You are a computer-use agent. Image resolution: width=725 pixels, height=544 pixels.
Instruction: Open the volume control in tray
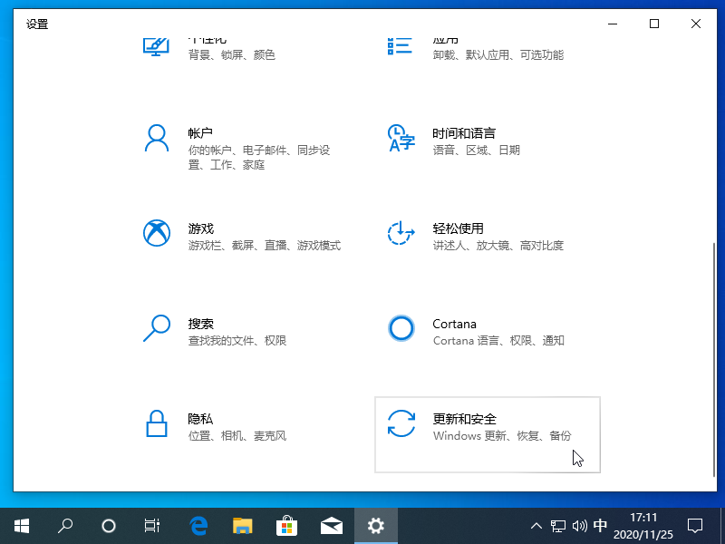pos(579,525)
